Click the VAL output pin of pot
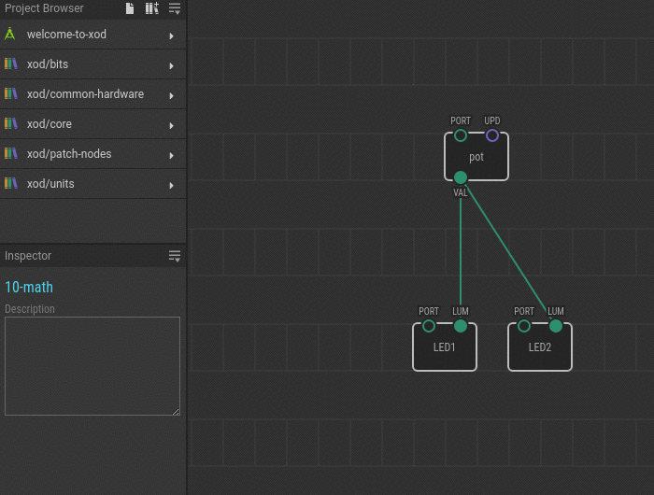The height and width of the screenshot is (495, 654). coord(461,177)
